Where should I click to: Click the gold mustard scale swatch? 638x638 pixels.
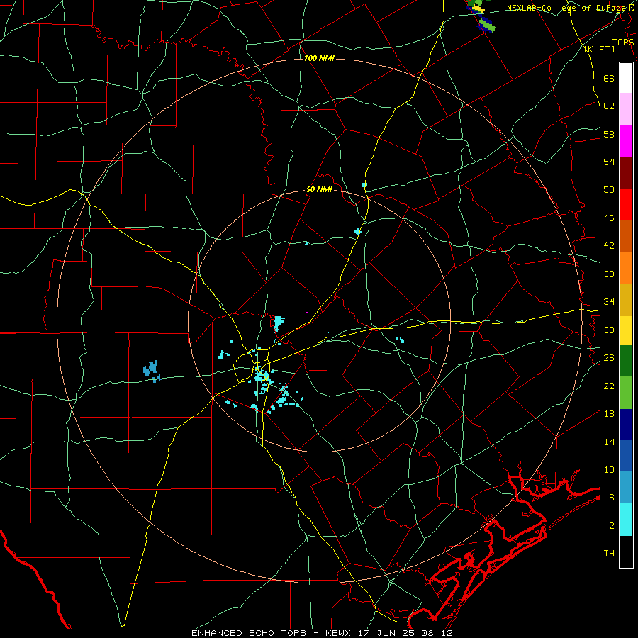(626, 301)
